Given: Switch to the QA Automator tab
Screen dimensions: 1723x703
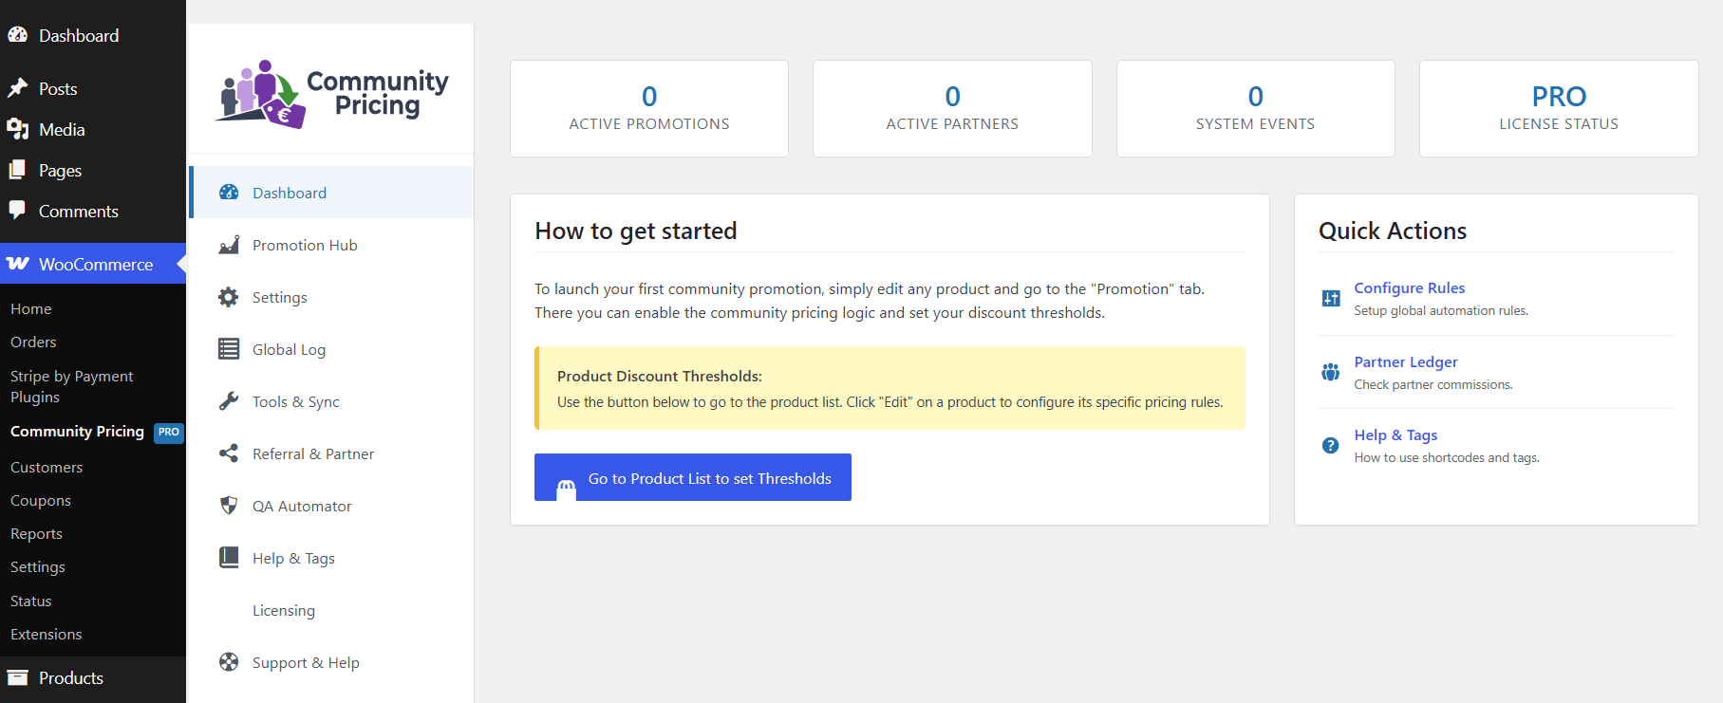Looking at the screenshot, I should [331, 506].
